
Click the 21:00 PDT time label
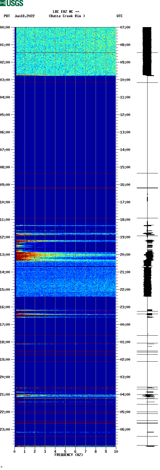point(5,395)
